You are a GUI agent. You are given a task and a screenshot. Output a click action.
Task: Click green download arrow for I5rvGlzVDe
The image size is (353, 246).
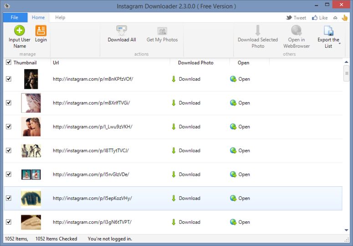tap(174, 174)
